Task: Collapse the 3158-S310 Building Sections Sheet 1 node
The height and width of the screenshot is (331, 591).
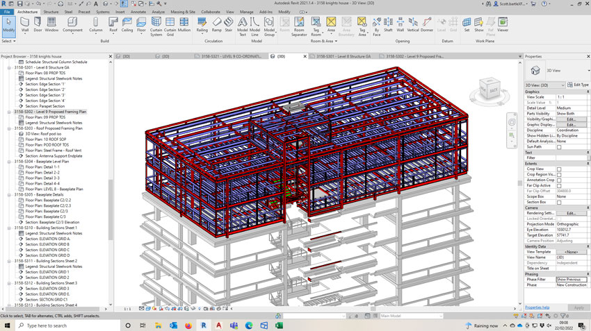Action: (x=9, y=227)
